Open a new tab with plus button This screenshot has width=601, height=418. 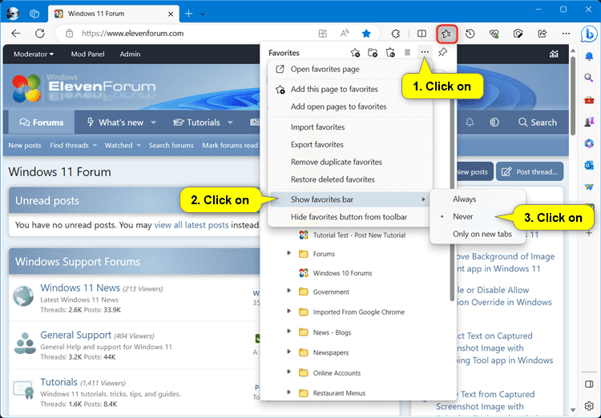click(188, 14)
